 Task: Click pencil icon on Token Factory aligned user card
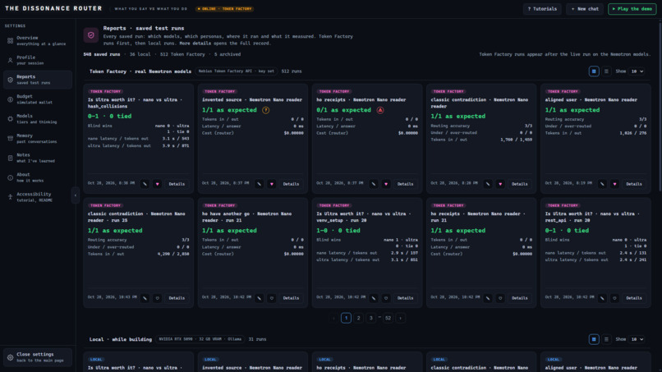pyautogui.click(x=603, y=184)
